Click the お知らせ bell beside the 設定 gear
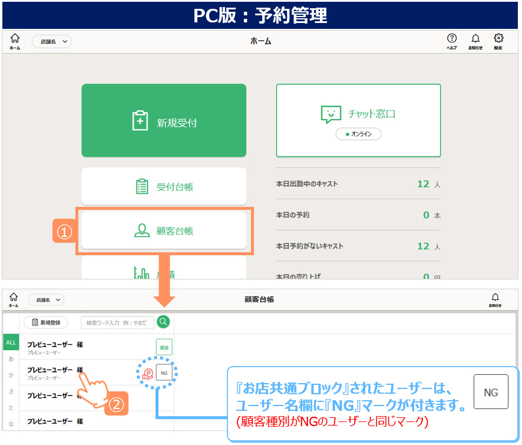 click(475, 40)
